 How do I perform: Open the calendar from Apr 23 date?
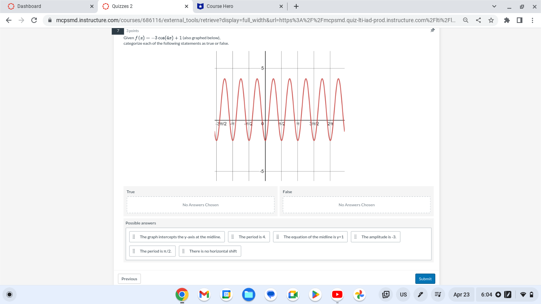pyautogui.click(x=461, y=294)
